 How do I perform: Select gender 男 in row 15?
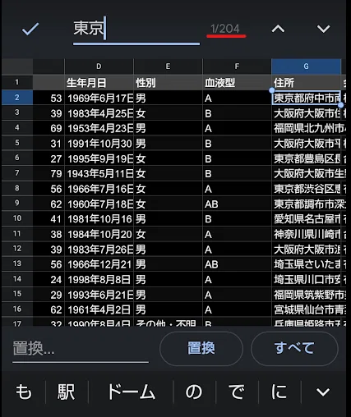[x=168, y=295]
